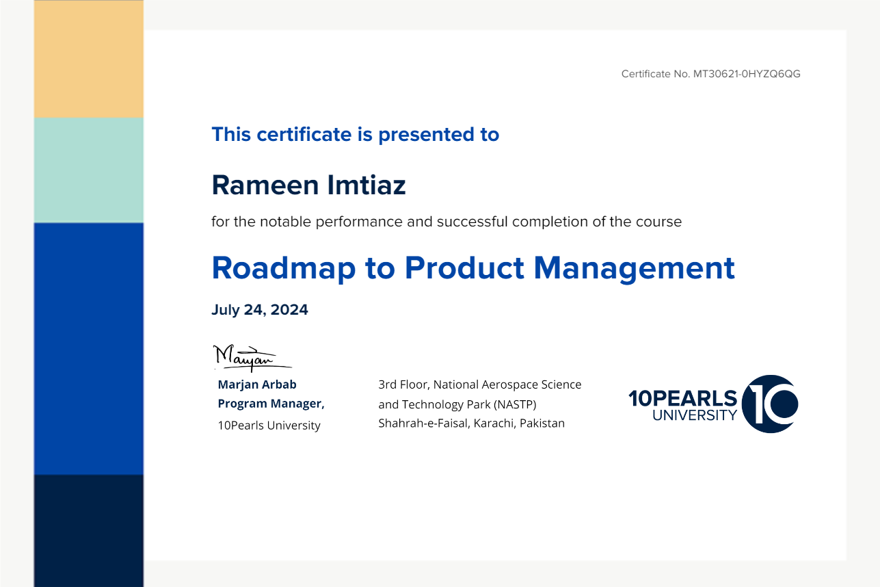Click the 'This certificate is presented to' heading
The width and height of the screenshot is (880, 587).
pos(355,134)
